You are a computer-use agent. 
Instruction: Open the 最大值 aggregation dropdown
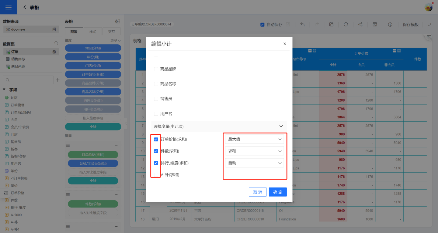click(x=254, y=139)
